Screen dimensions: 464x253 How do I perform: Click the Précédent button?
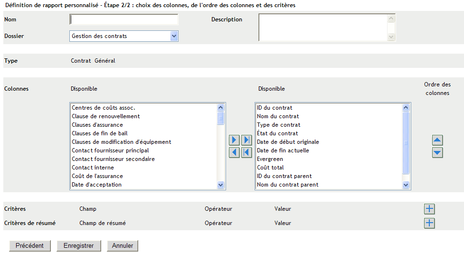click(29, 245)
